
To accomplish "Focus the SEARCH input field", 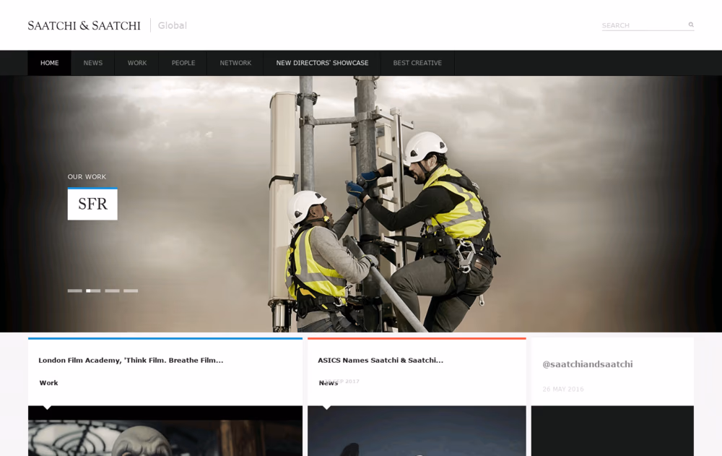I will point(644,25).
